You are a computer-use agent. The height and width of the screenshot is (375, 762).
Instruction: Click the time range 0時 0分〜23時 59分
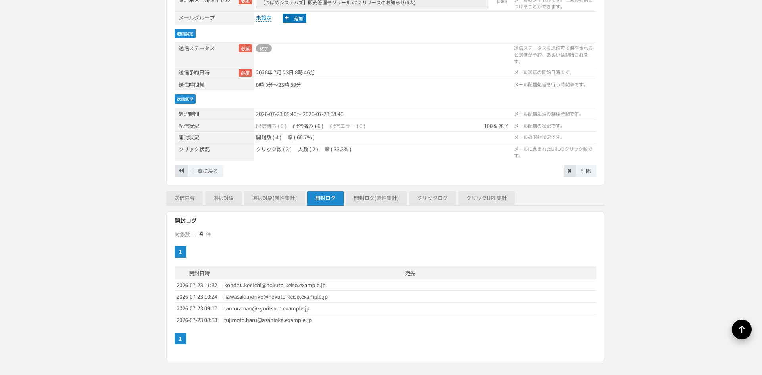[279, 85]
